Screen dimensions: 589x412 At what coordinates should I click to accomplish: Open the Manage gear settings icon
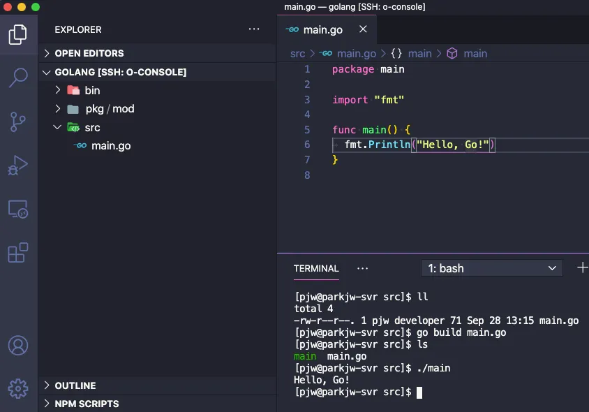[17, 389]
